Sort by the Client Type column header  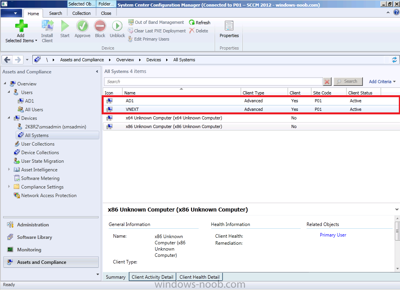(264, 93)
